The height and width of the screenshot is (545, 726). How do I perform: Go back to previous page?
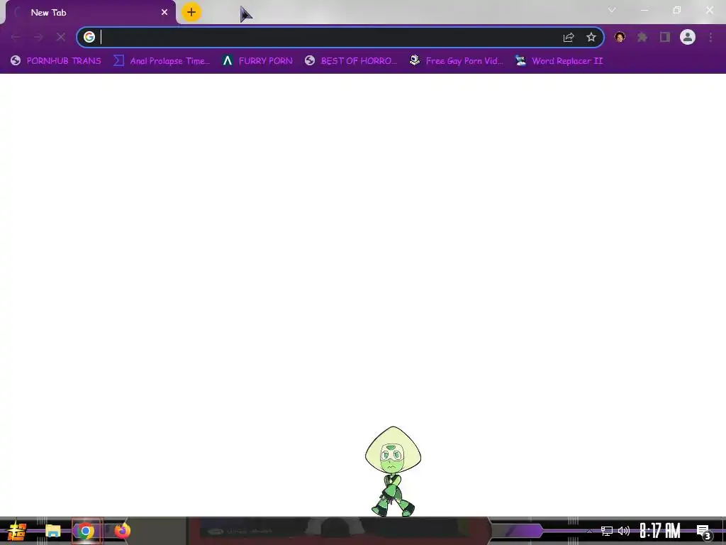coord(16,37)
